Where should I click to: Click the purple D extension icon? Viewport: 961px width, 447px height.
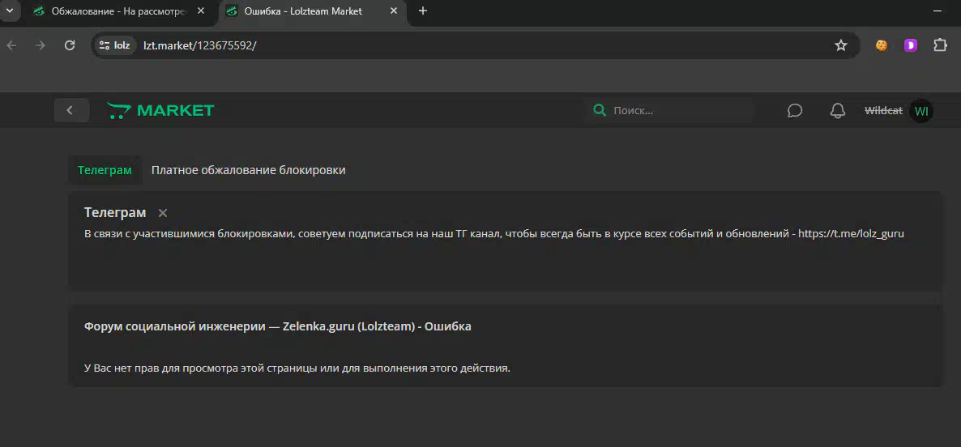911,45
